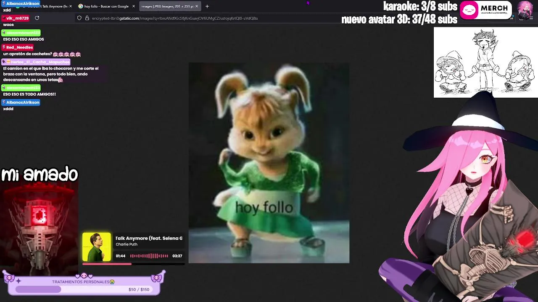Click the 'hoy follo' chipmunk image
This screenshot has width=538, height=302.
[269, 163]
